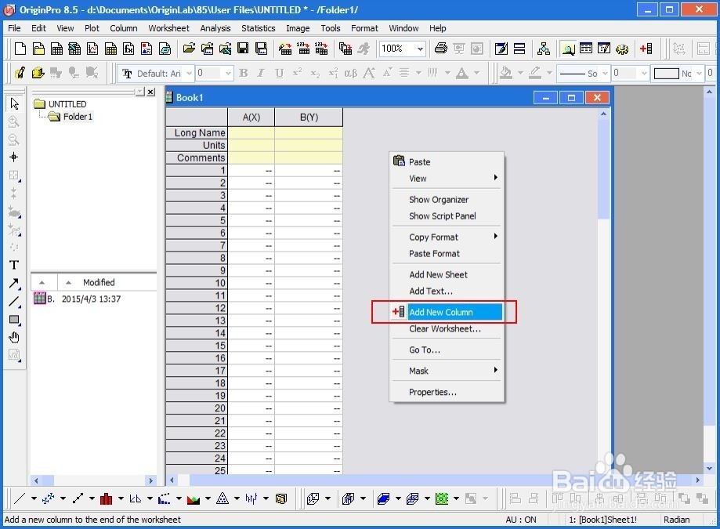Choose Add New Sheet

[447, 274]
